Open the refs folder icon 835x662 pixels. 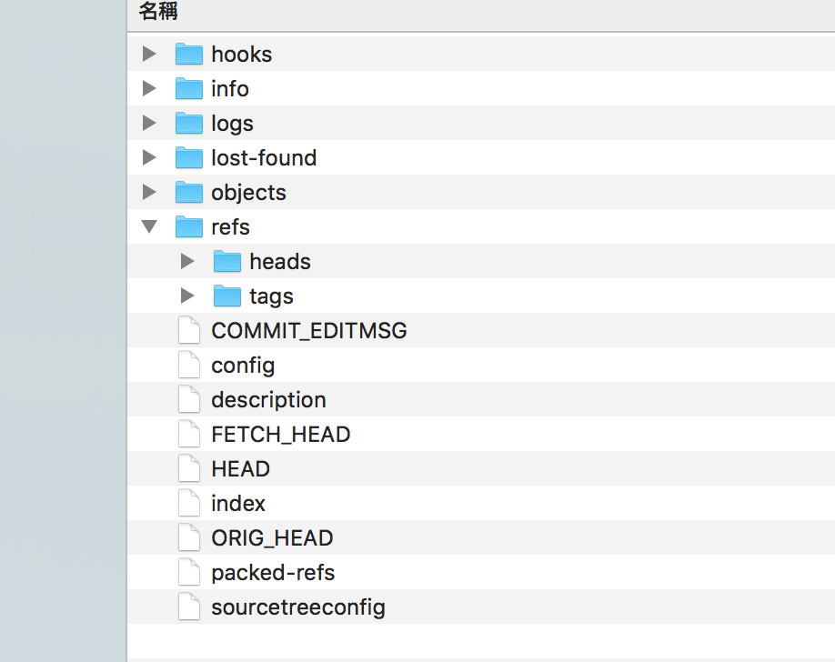click(188, 226)
